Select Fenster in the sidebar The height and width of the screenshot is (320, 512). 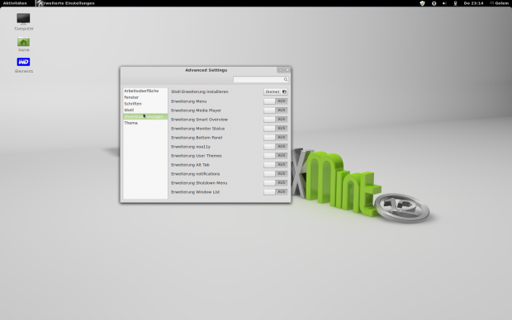[145, 97]
